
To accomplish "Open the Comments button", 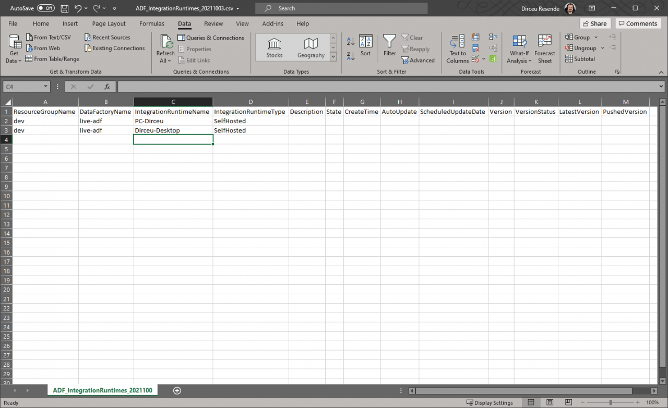I will pos(638,23).
